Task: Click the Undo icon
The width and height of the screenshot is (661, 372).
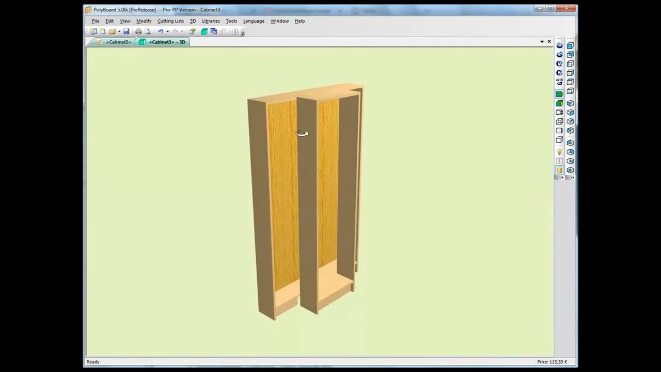Action: (160, 32)
